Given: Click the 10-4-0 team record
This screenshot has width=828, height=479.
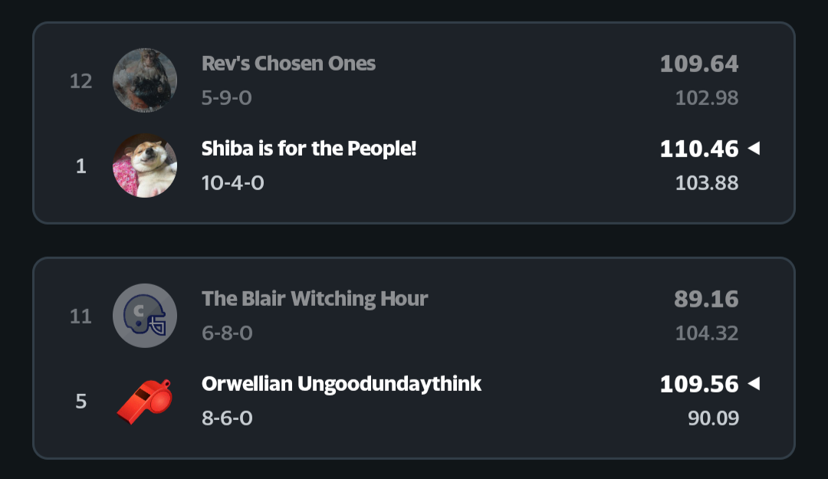Looking at the screenshot, I should 232,183.
